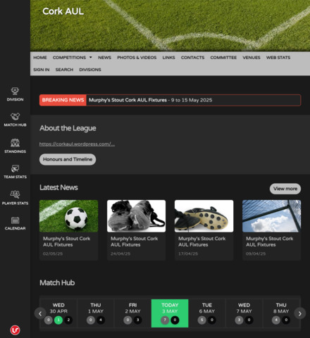Select the Today 3 May match date
The height and width of the screenshot is (338, 310).
click(170, 313)
